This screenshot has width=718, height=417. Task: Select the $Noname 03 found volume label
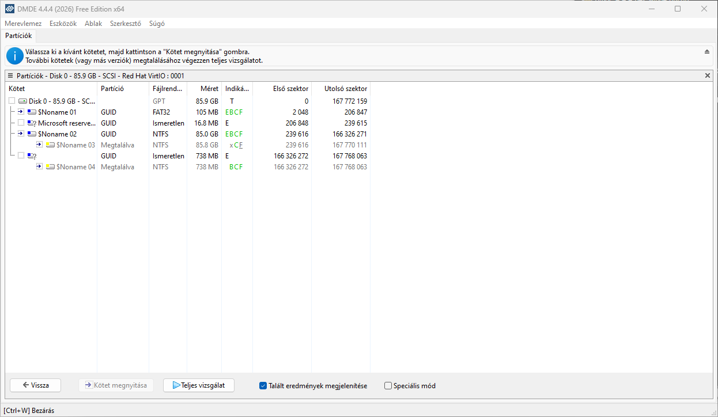(x=75, y=145)
